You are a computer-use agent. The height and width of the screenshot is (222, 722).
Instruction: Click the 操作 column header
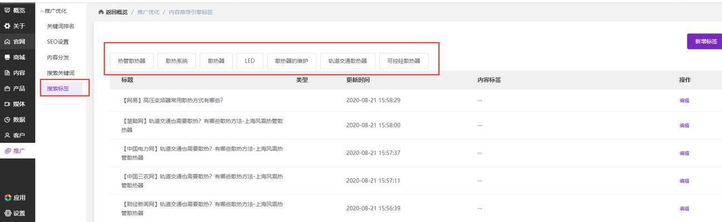pyautogui.click(x=685, y=80)
